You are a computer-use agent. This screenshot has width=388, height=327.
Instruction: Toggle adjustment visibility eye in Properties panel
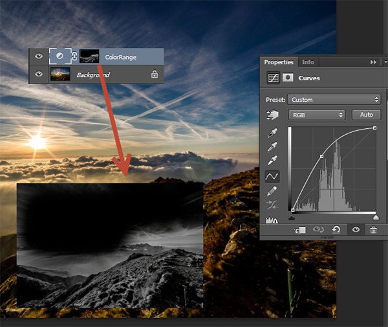tap(355, 230)
